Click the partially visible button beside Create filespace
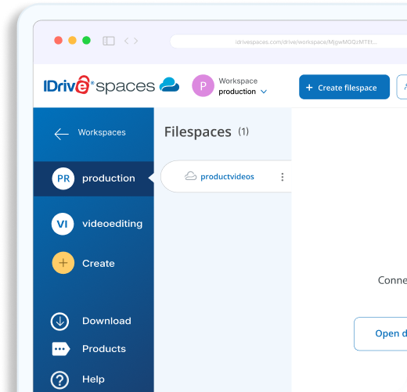Viewport: 407px width, 392px height. 402,87
